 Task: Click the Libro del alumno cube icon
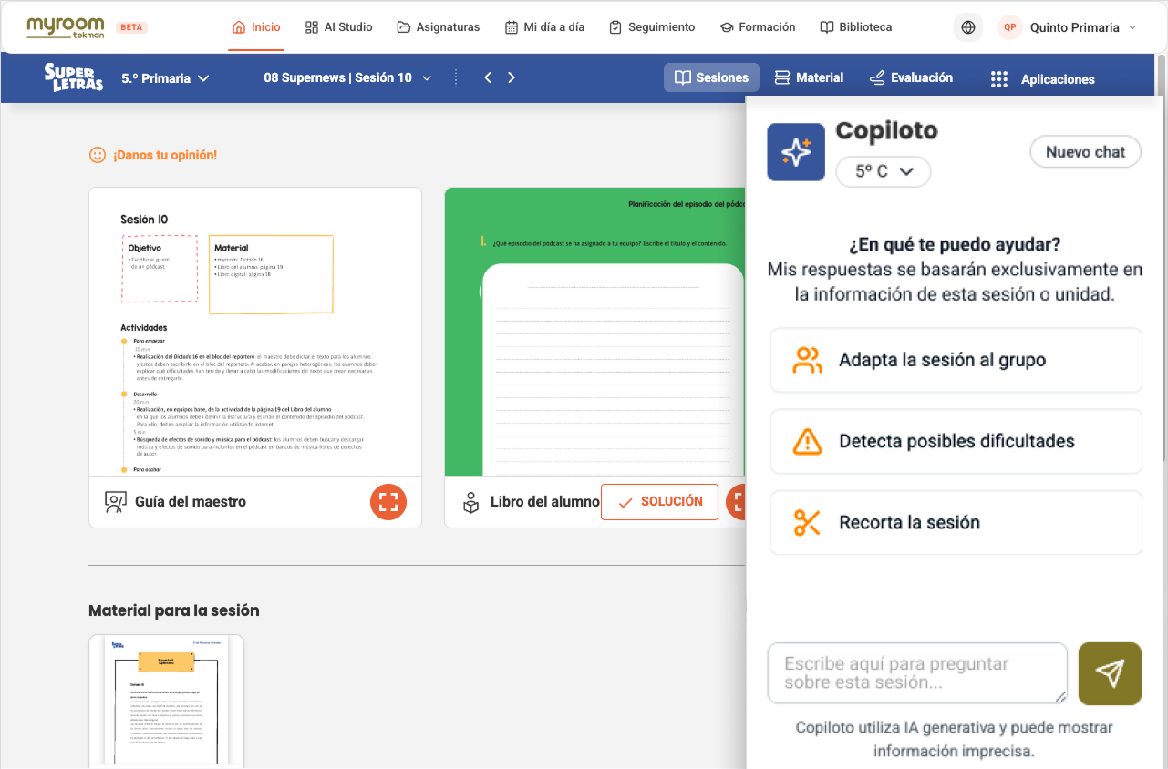click(x=470, y=502)
